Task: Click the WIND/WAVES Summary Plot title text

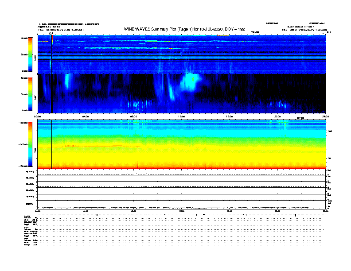Action: tap(184, 29)
